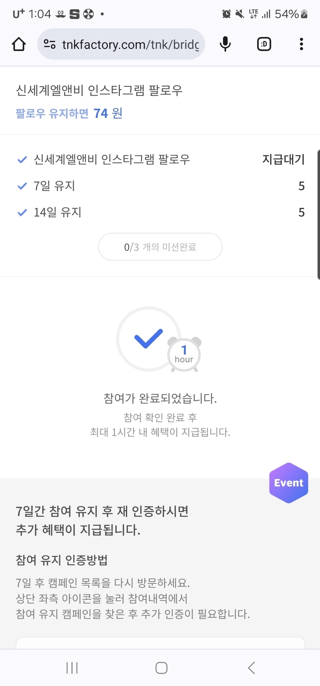Tap the tnkfactory.com address bar
This screenshot has width=320, height=686.
(x=130, y=44)
